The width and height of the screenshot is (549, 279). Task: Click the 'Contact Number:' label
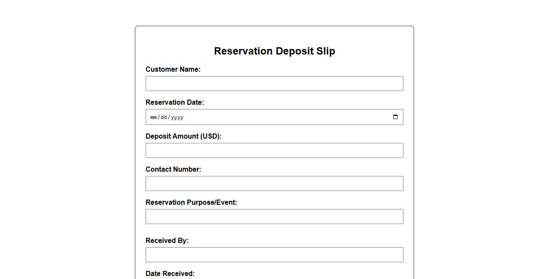173,170
